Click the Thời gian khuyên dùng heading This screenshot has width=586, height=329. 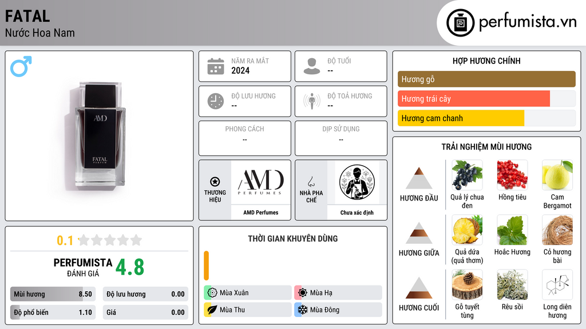pyautogui.click(x=293, y=239)
